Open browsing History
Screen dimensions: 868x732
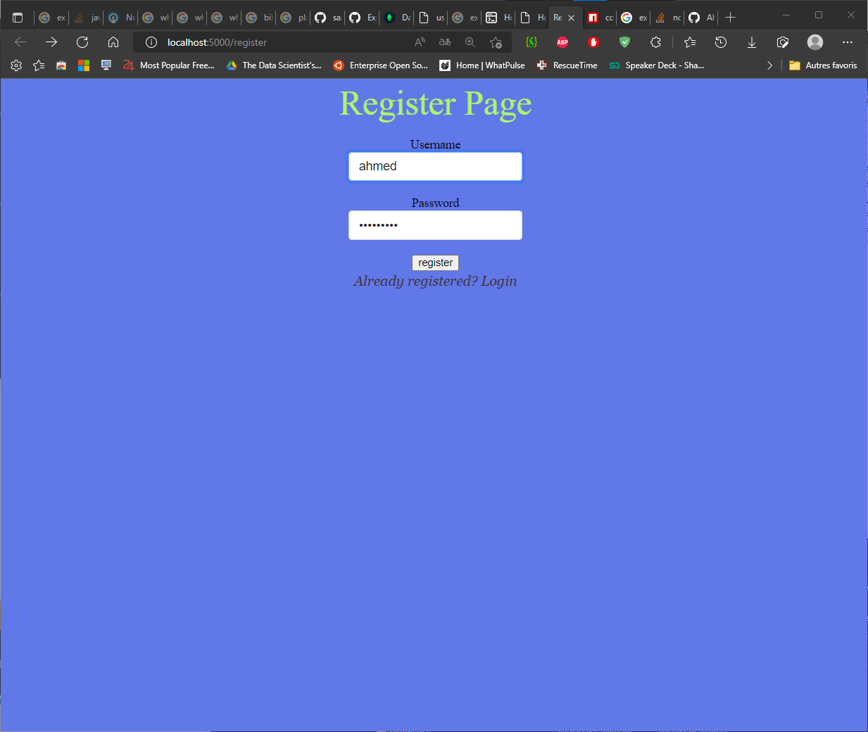tap(721, 42)
